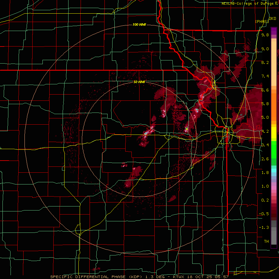Select the 9.0 value on the scale

pos(265,49)
